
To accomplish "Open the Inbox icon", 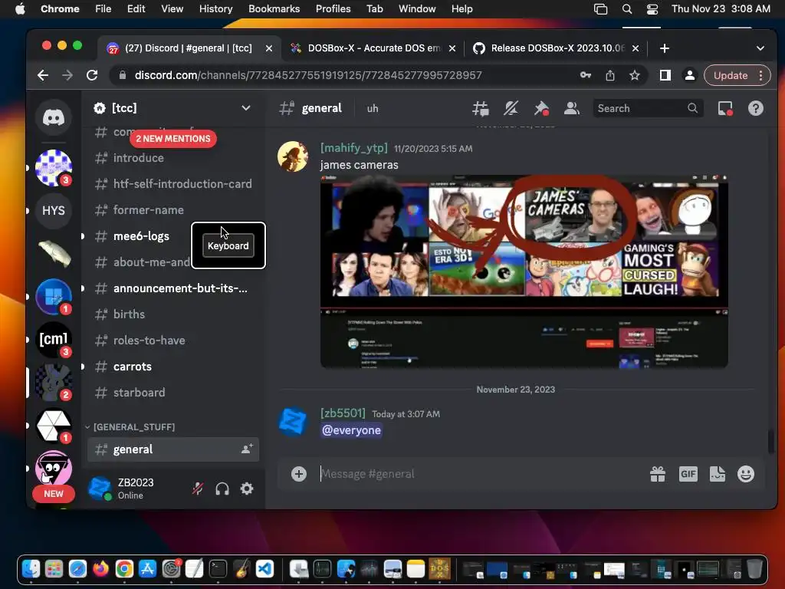I will (725, 108).
